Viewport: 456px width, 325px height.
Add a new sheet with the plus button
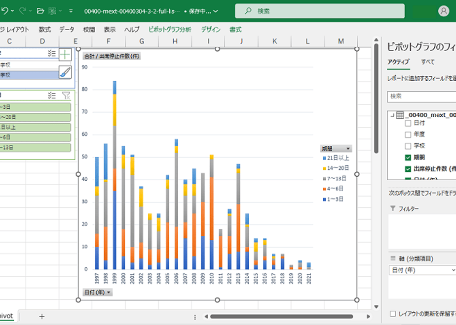[42, 316]
